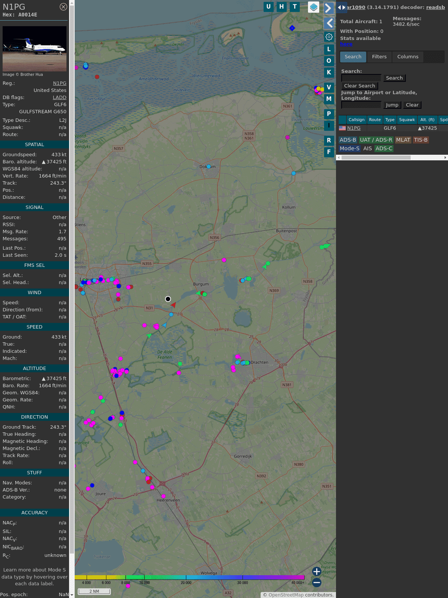Click the black circle site marker
Viewport: 448px width, 598px height.
point(168,299)
